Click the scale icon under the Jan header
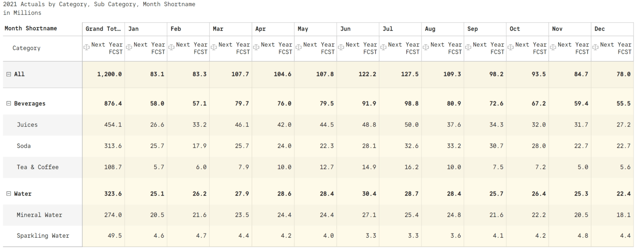The height and width of the screenshot is (249, 637). [x=129, y=48]
